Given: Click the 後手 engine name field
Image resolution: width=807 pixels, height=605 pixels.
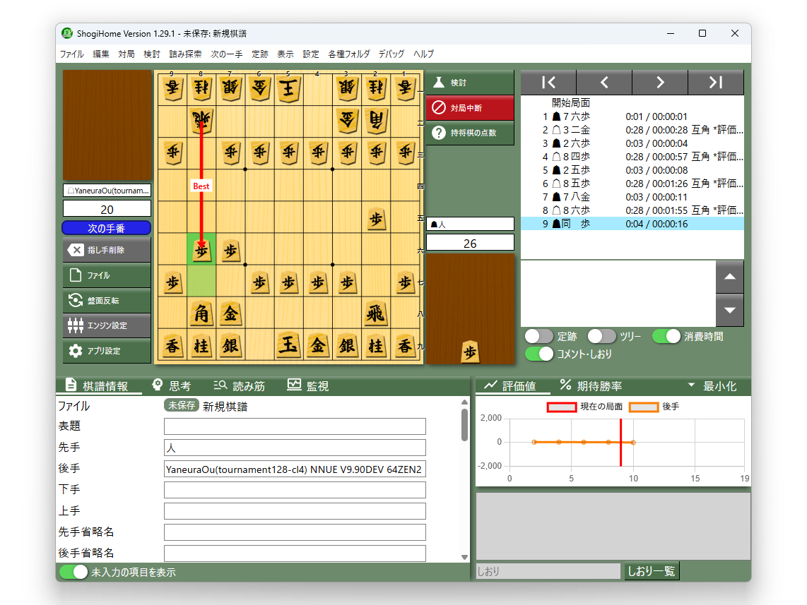Looking at the screenshot, I should click(295, 469).
